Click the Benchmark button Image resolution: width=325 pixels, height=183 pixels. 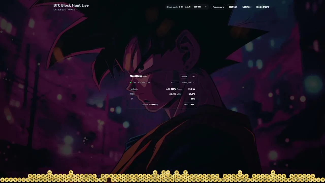[x=218, y=7]
